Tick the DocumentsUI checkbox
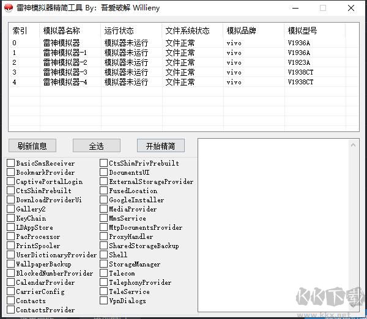This screenshot has height=319, width=367. click(x=104, y=172)
